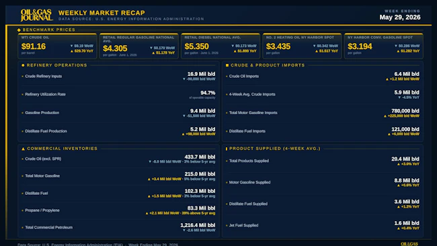Click the '6.4 Mil b/d' crude imports value
The width and height of the screenshot is (437, 246).
pyautogui.click(x=407, y=74)
